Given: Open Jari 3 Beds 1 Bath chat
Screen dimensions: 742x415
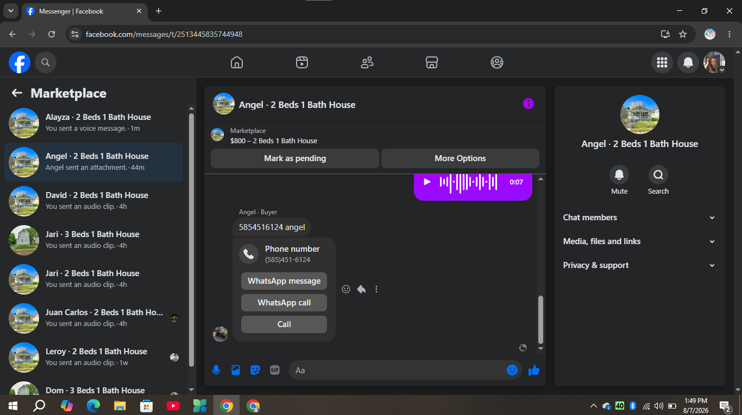Looking at the screenshot, I should (x=93, y=240).
